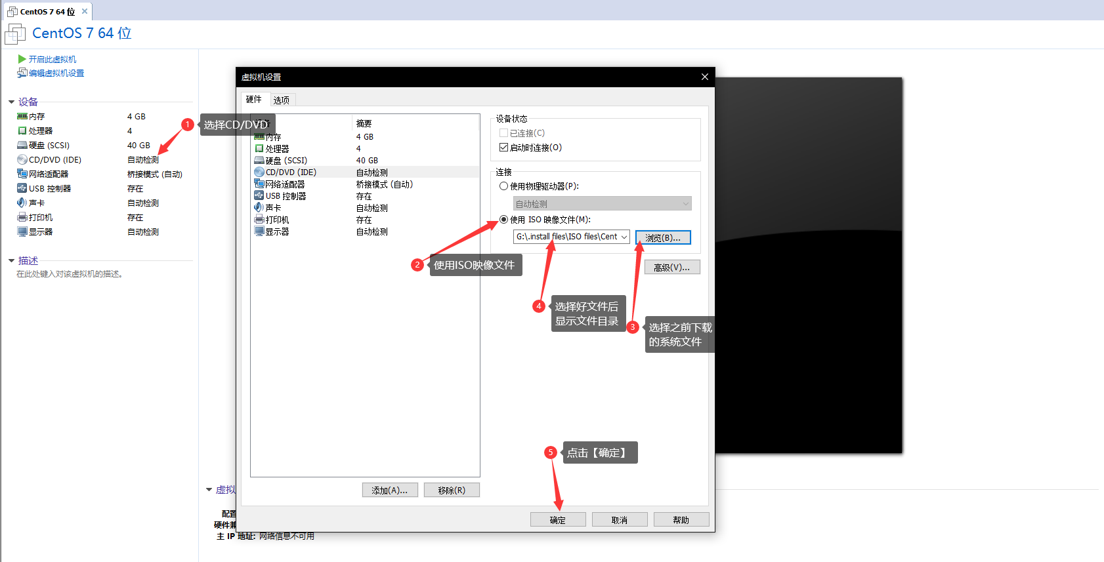Select the CentOS 7 64 位 tab
The height and width of the screenshot is (562, 1104).
[47, 12]
